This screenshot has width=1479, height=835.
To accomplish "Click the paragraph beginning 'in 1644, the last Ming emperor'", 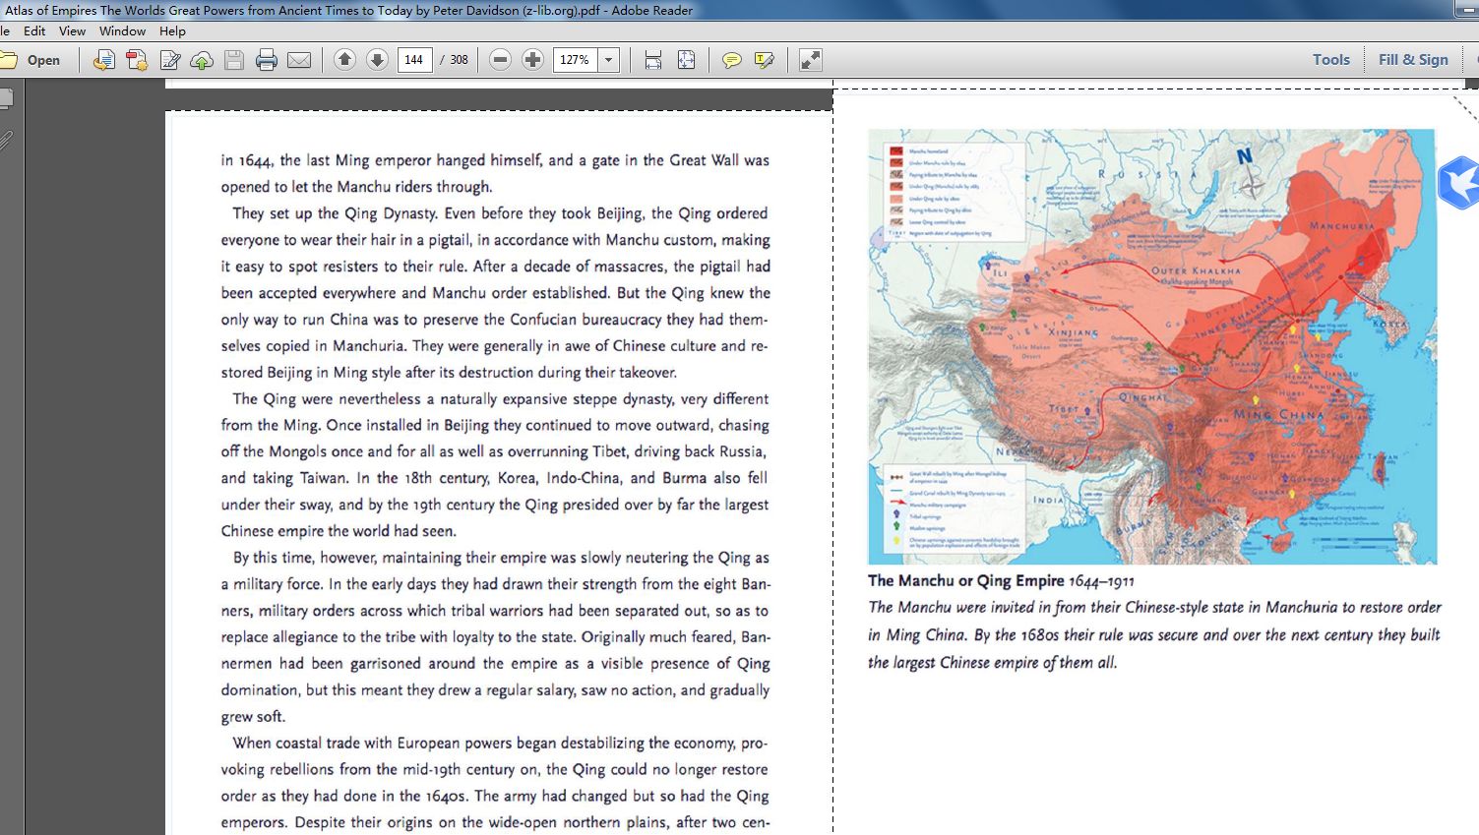I will [495, 173].
